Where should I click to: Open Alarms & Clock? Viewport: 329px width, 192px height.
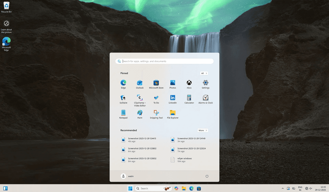206,99
